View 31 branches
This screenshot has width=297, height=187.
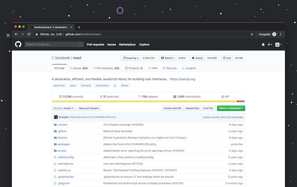[x=109, y=97]
